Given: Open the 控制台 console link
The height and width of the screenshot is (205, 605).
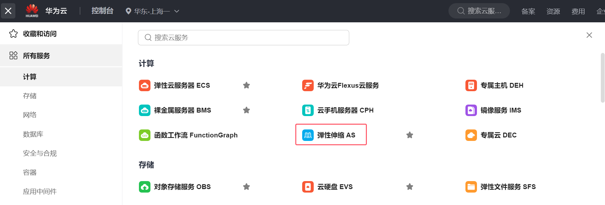Looking at the screenshot, I should (102, 11).
